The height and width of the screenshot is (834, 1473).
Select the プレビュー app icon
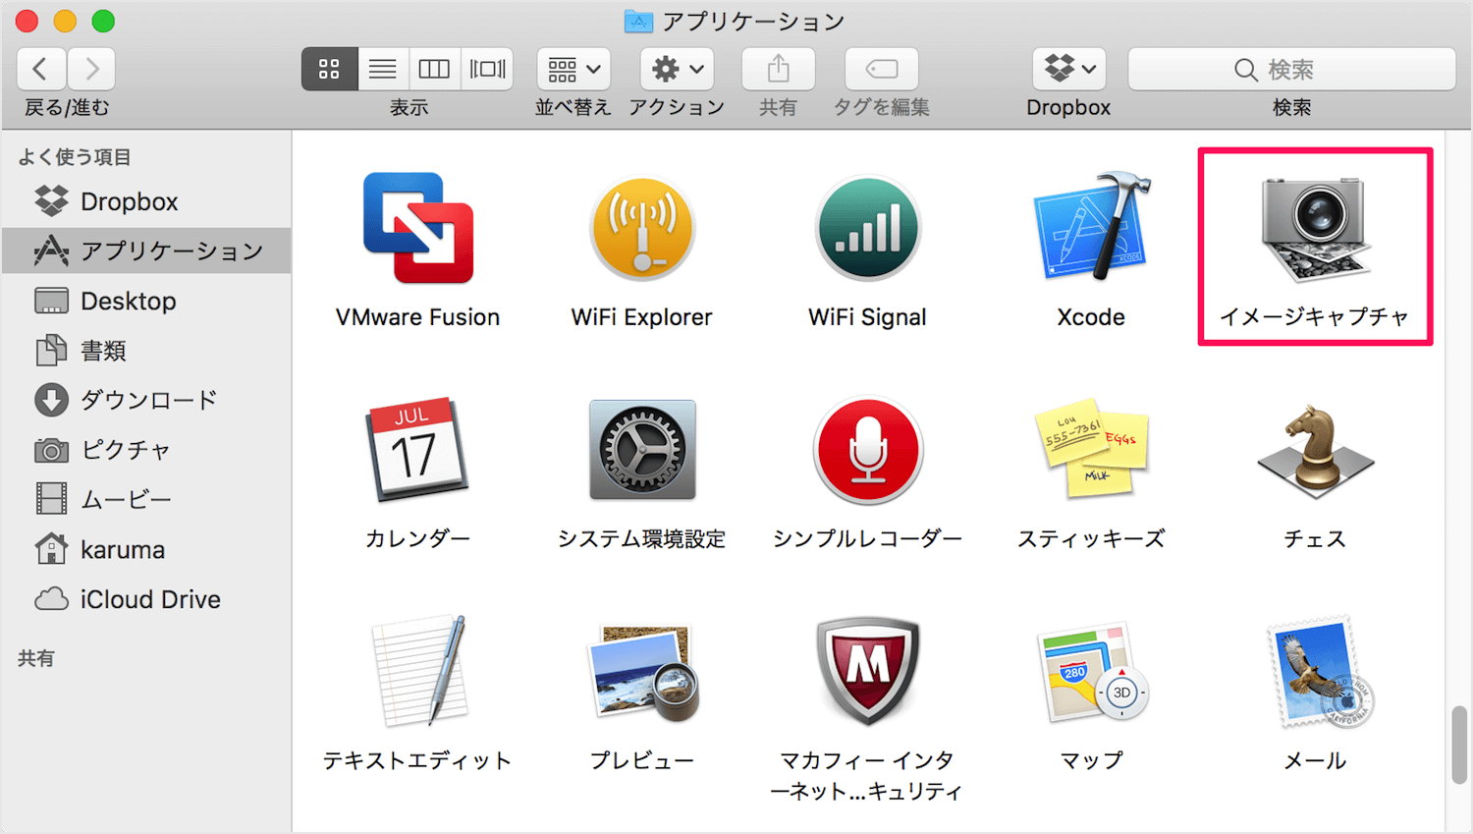(642, 673)
